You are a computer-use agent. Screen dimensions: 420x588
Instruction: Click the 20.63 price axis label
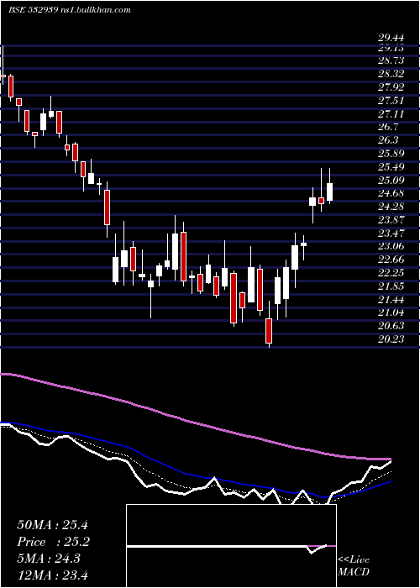[391, 326]
